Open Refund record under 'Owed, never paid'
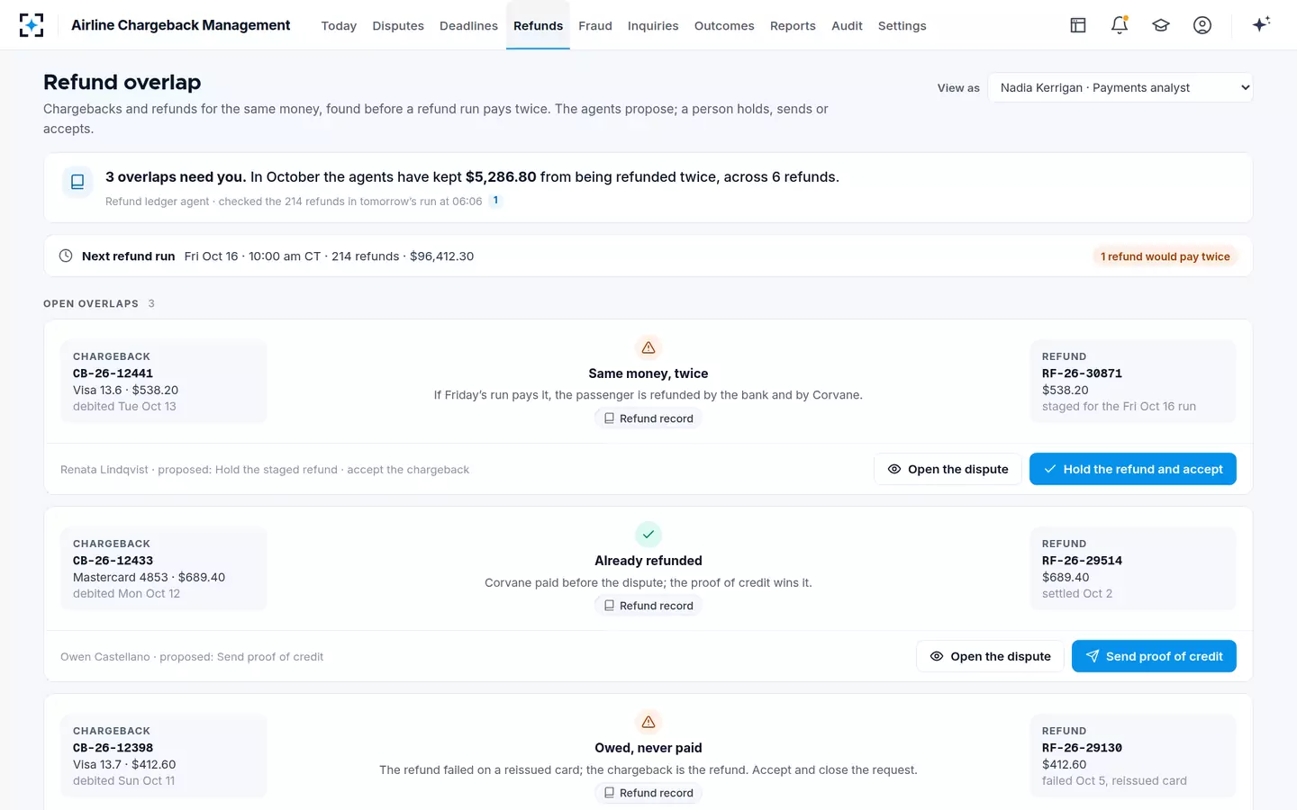The image size is (1297, 810). point(648,793)
